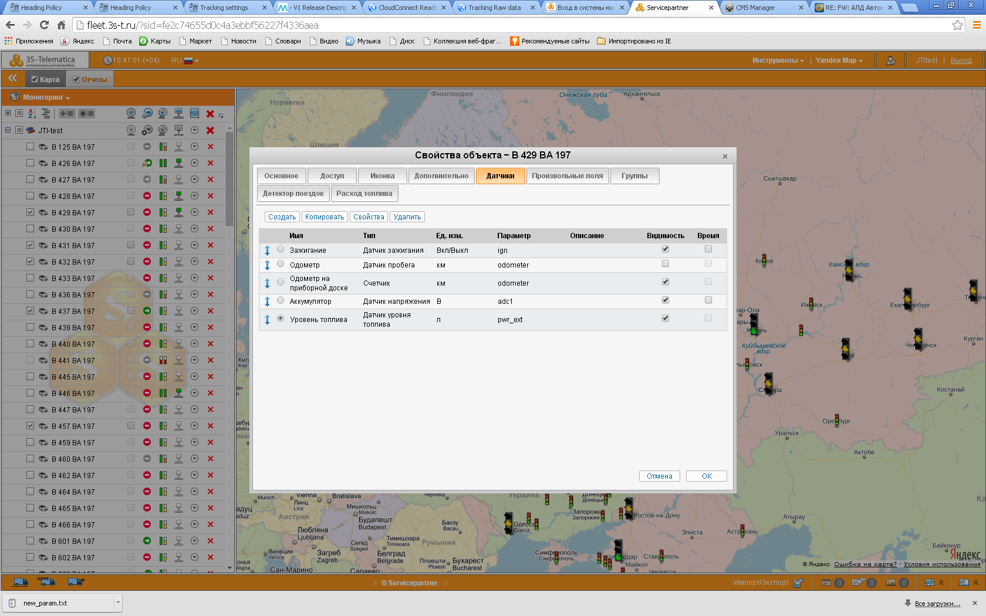Enable Время checkbox for Зажигание sensor

click(708, 249)
